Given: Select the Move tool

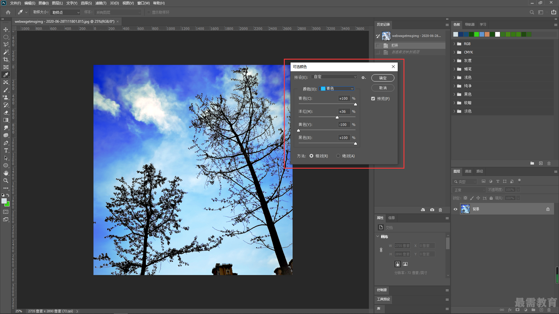Looking at the screenshot, I should pos(6,30).
